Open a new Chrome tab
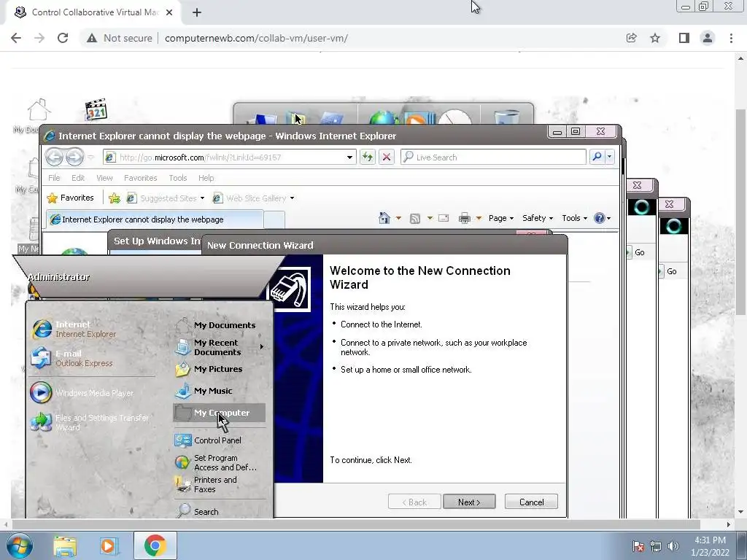The width and height of the screenshot is (747, 560). (x=197, y=12)
